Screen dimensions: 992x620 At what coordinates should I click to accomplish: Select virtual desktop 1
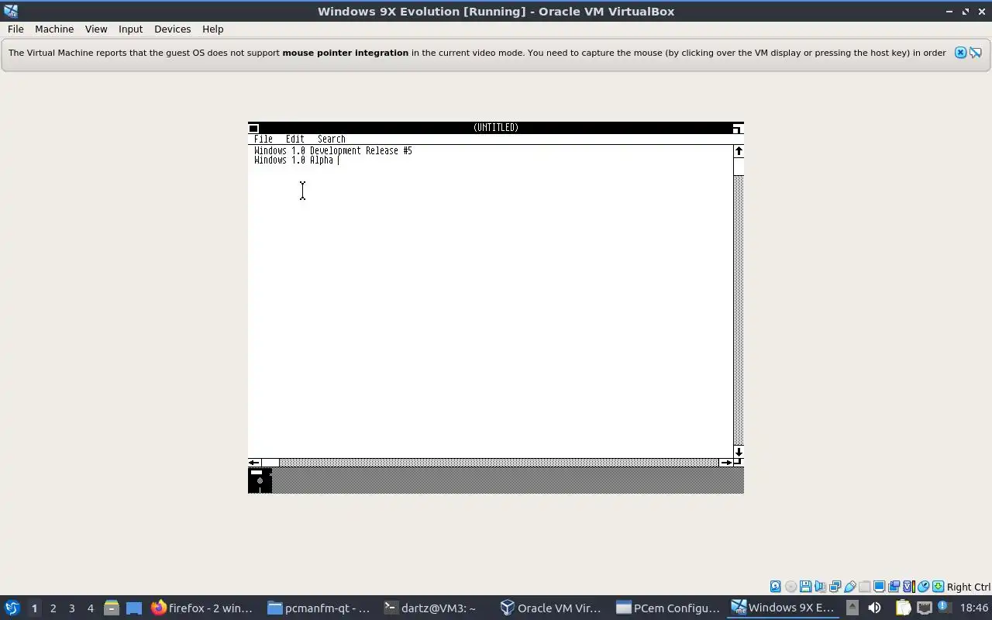click(34, 608)
